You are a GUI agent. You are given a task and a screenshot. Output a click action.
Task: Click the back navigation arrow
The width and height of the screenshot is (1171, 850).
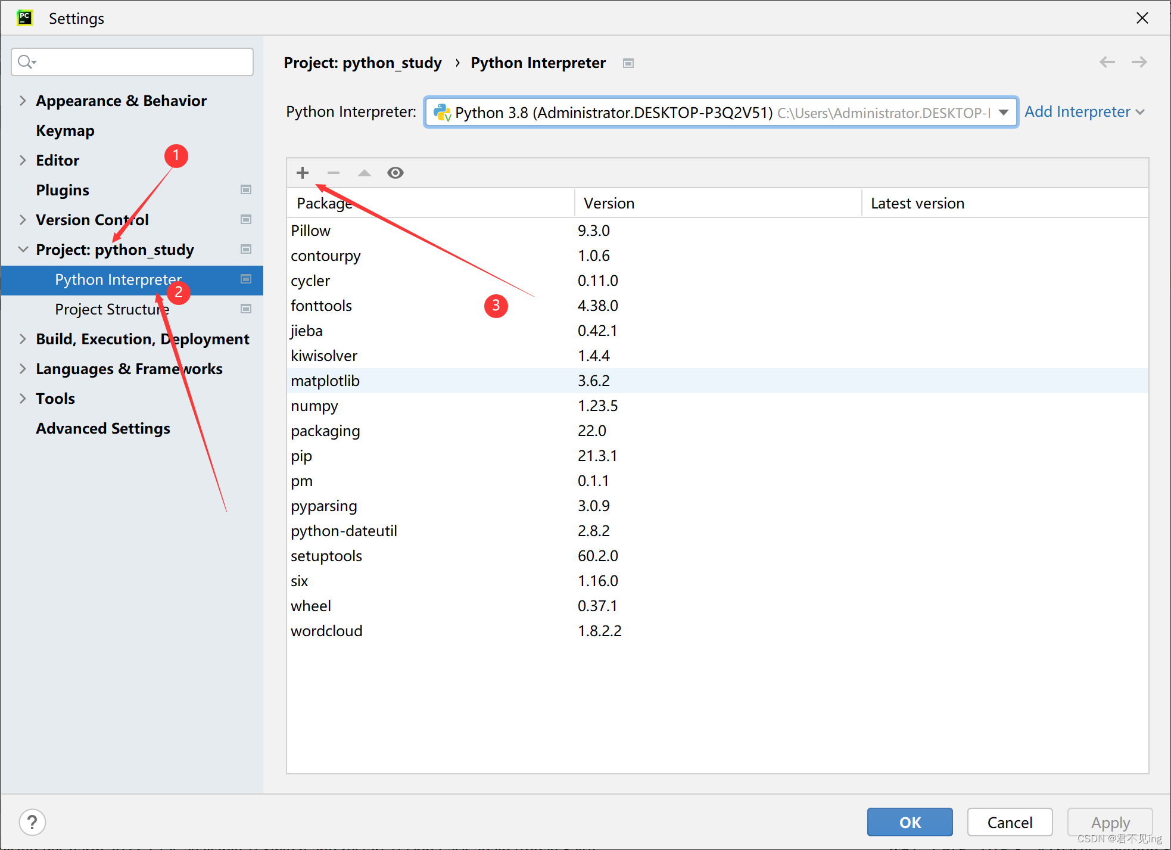point(1107,62)
